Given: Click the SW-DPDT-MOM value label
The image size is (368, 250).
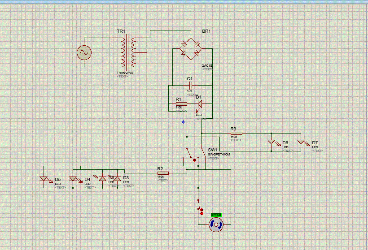Looking at the screenshot, I should pyautogui.click(x=219, y=155).
